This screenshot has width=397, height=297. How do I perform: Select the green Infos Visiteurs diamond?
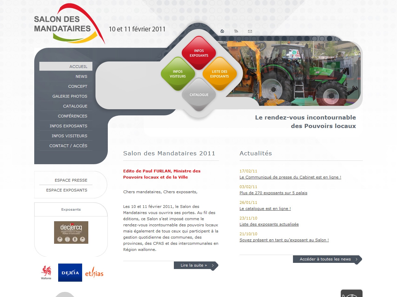coord(178,74)
